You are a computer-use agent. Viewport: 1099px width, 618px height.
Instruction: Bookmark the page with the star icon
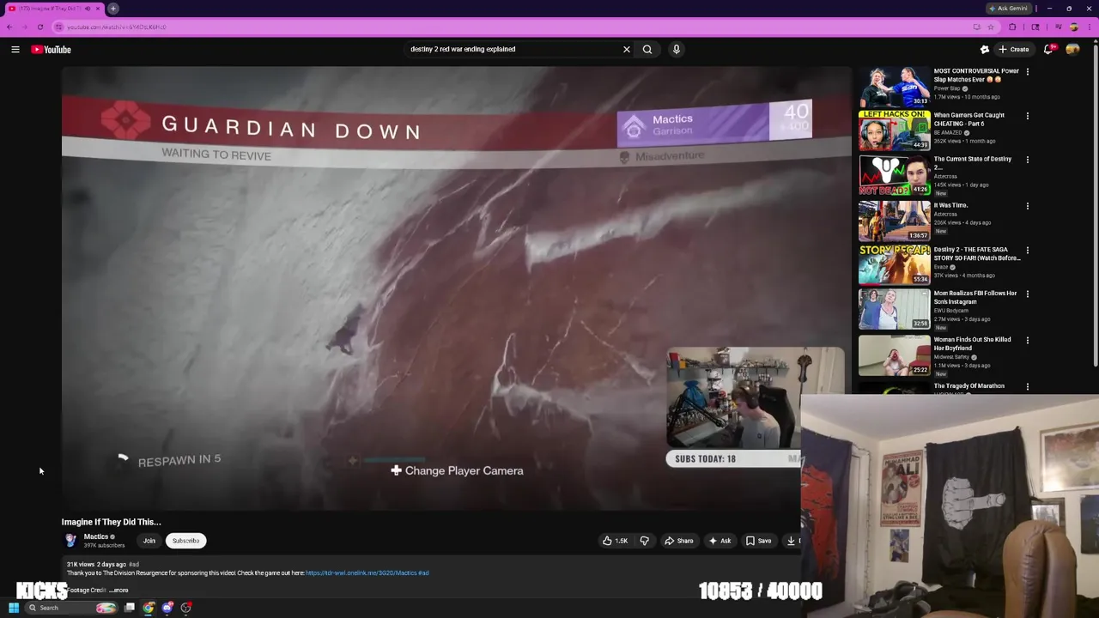click(990, 27)
